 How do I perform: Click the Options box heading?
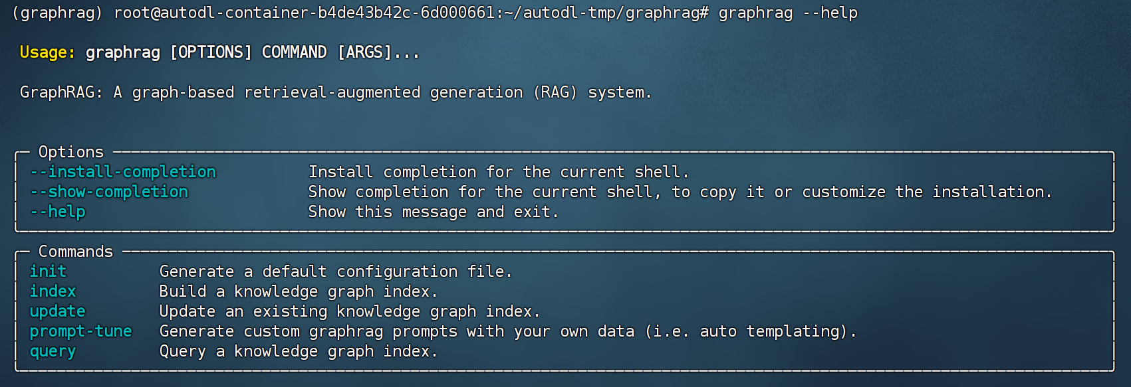[71, 152]
